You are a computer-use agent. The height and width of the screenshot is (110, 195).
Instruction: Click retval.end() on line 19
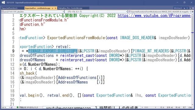click(x=60, y=95)
